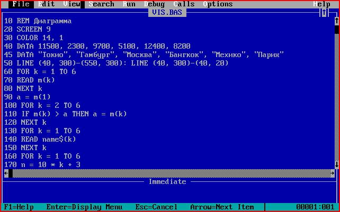Viewport: 340px width, 212px height.
Task: Click inside the Immediate window area
Action: point(169,194)
